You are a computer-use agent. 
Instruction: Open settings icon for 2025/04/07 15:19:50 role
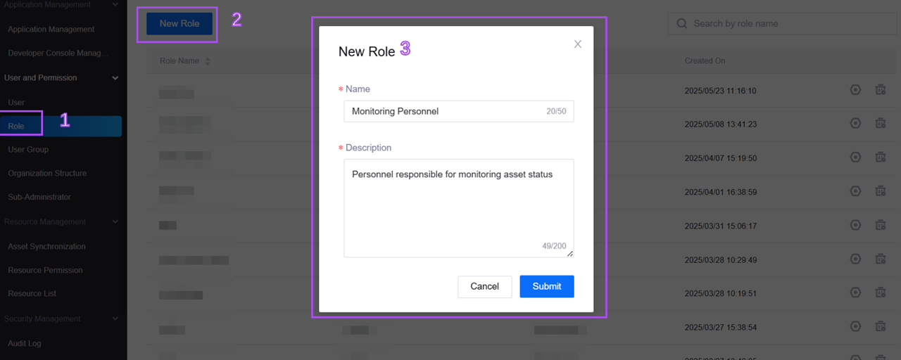(855, 157)
